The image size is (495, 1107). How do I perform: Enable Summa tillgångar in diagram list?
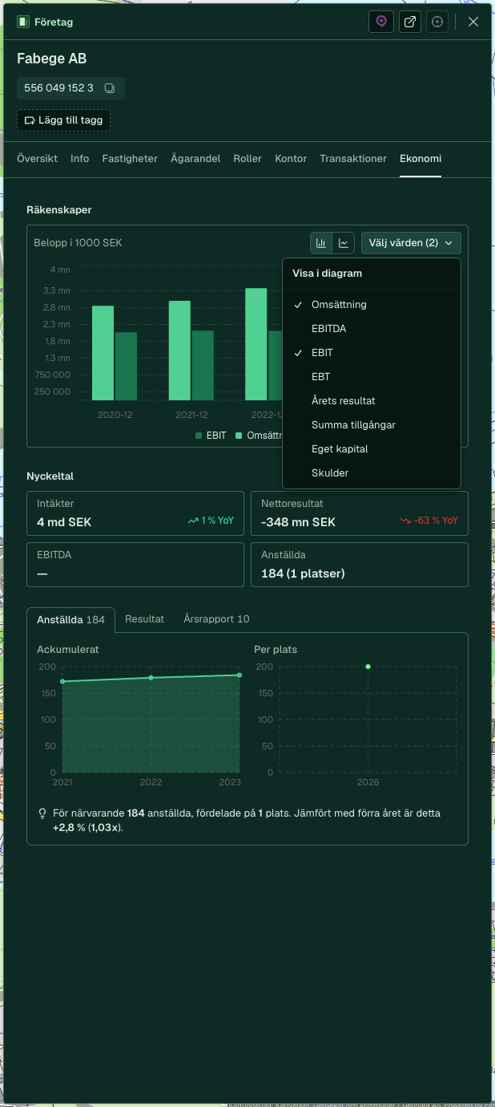(x=372, y=425)
